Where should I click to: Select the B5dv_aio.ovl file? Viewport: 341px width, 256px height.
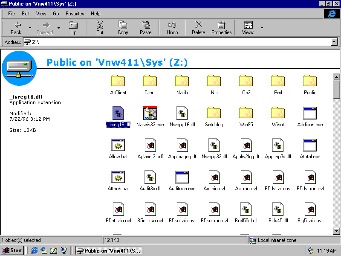coord(278,181)
